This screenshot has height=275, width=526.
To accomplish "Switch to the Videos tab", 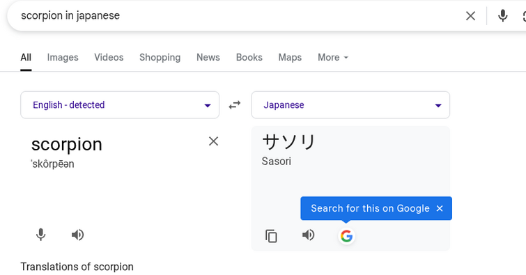I will tap(109, 57).
